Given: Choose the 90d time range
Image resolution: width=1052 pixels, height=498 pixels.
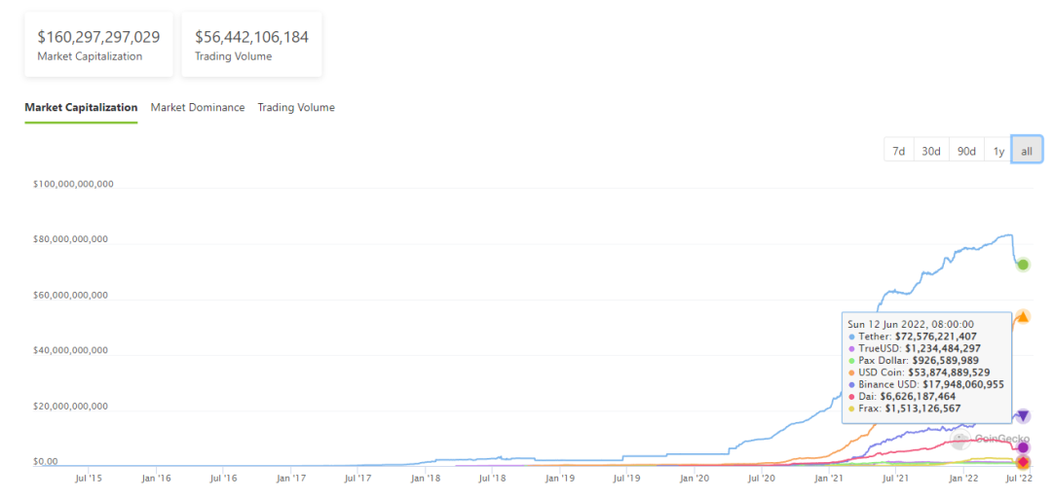Looking at the screenshot, I should (x=966, y=152).
